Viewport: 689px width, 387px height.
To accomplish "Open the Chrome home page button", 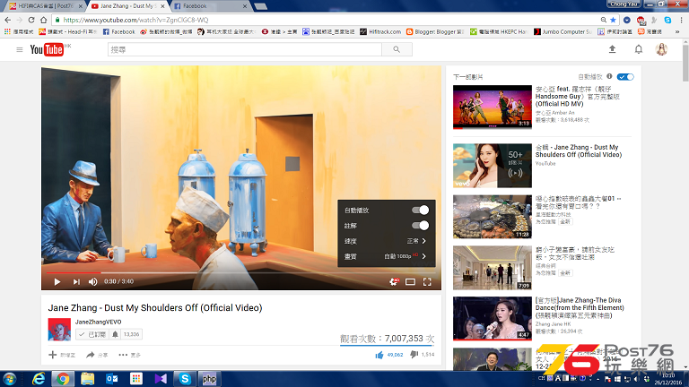I will tap(43, 20).
